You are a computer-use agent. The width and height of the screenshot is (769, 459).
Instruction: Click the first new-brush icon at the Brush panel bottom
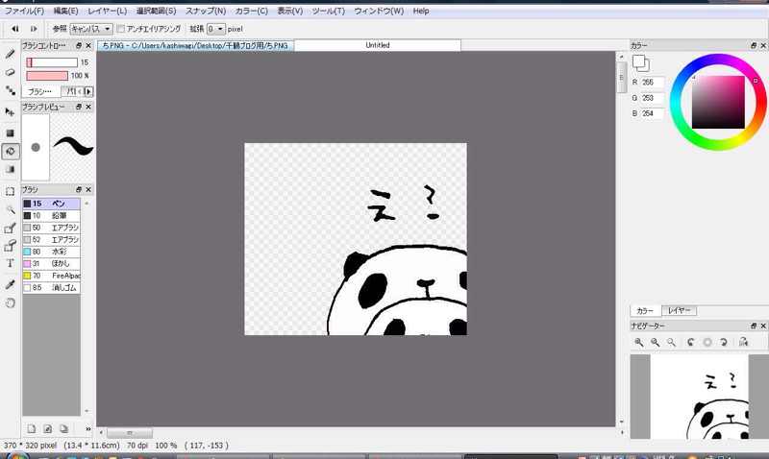coord(32,428)
